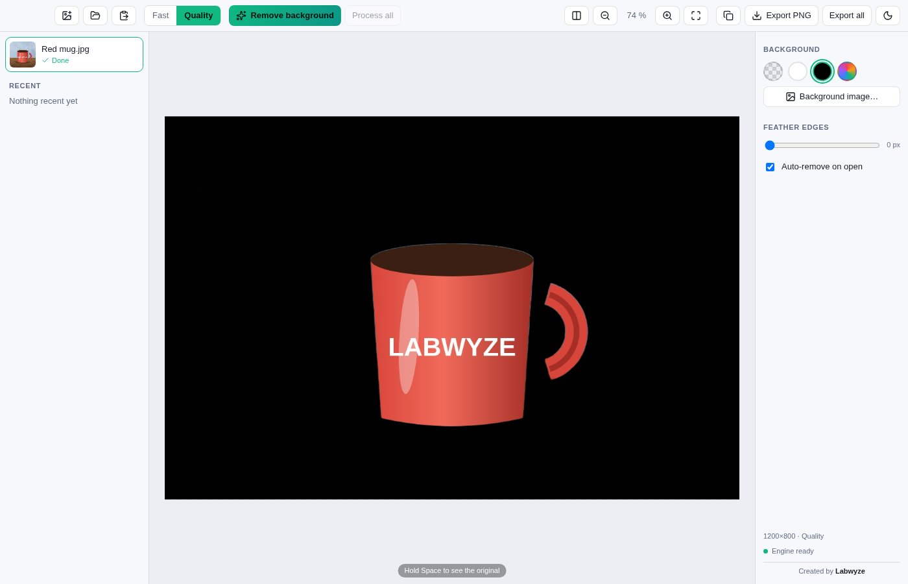
Task: Zoom out of the canvas
Action: [605, 16]
